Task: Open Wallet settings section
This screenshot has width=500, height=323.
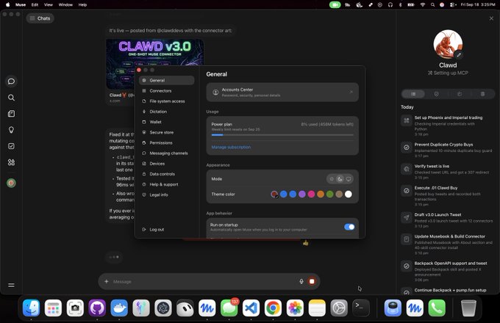Action: tap(166, 122)
